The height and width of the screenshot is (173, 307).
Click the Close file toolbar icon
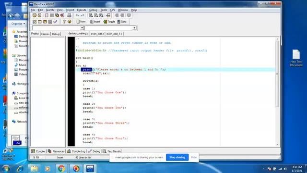62,15
